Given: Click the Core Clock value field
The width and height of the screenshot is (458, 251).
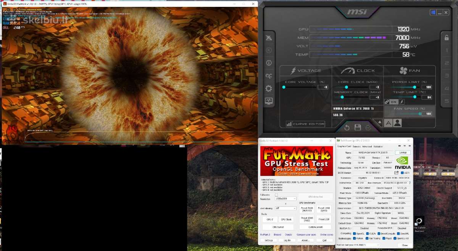Looking at the screenshot, I should 375,87.
